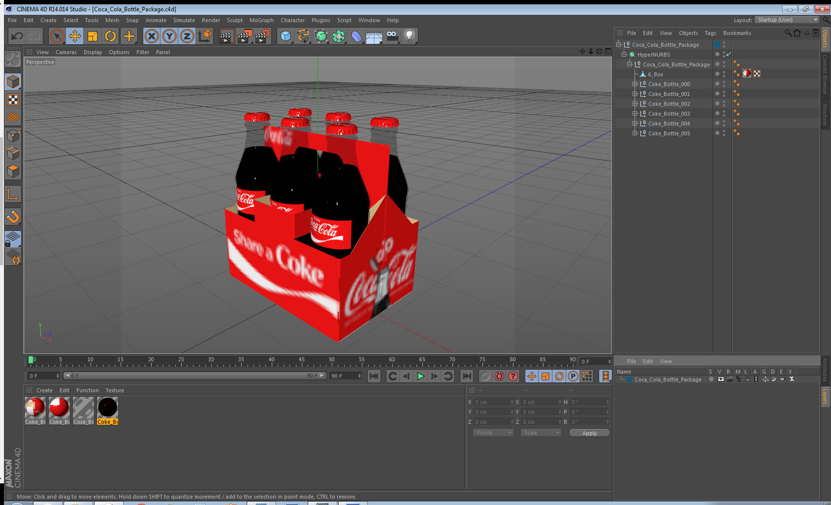Add a Cube primitive object
The width and height of the screenshot is (831, 505).
tap(286, 36)
